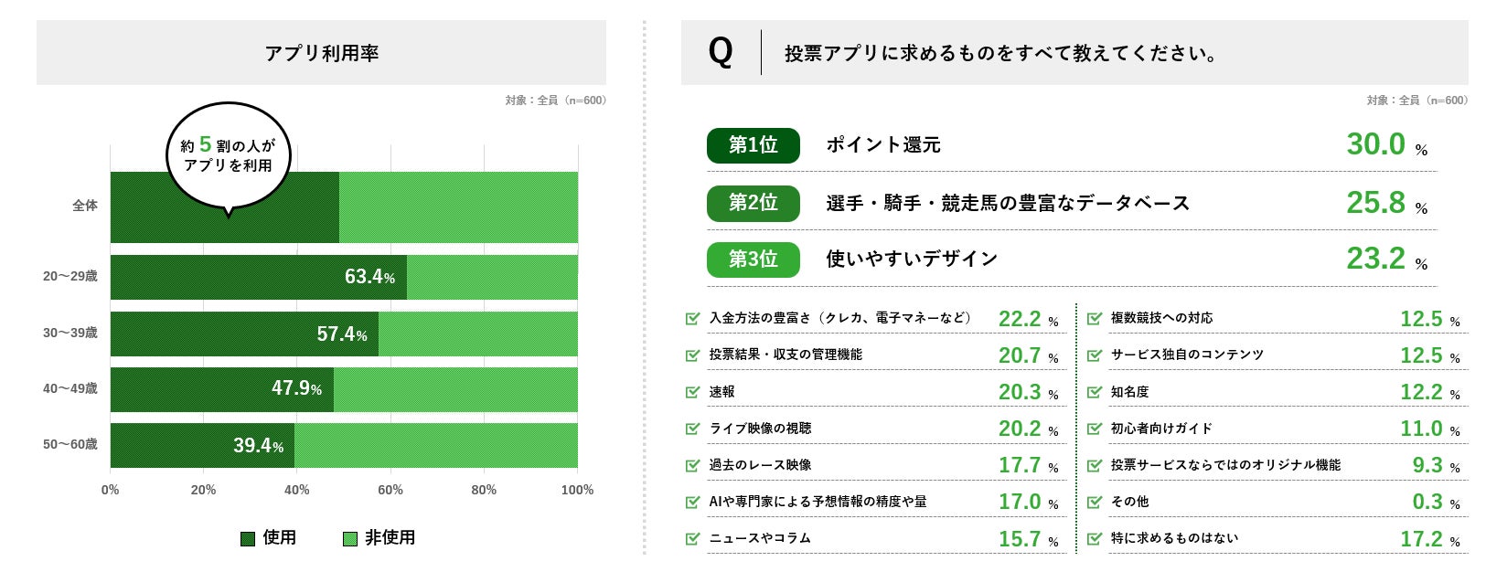Select the 複数競技への対応 checkbox
The image size is (1507, 572).
[x=1094, y=319]
